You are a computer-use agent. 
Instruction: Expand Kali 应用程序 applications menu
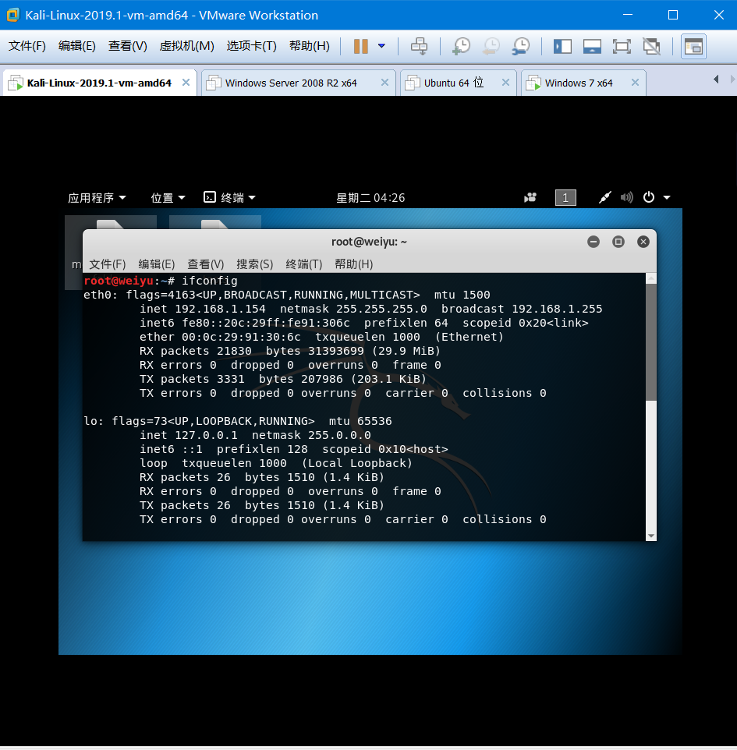pos(97,197)
